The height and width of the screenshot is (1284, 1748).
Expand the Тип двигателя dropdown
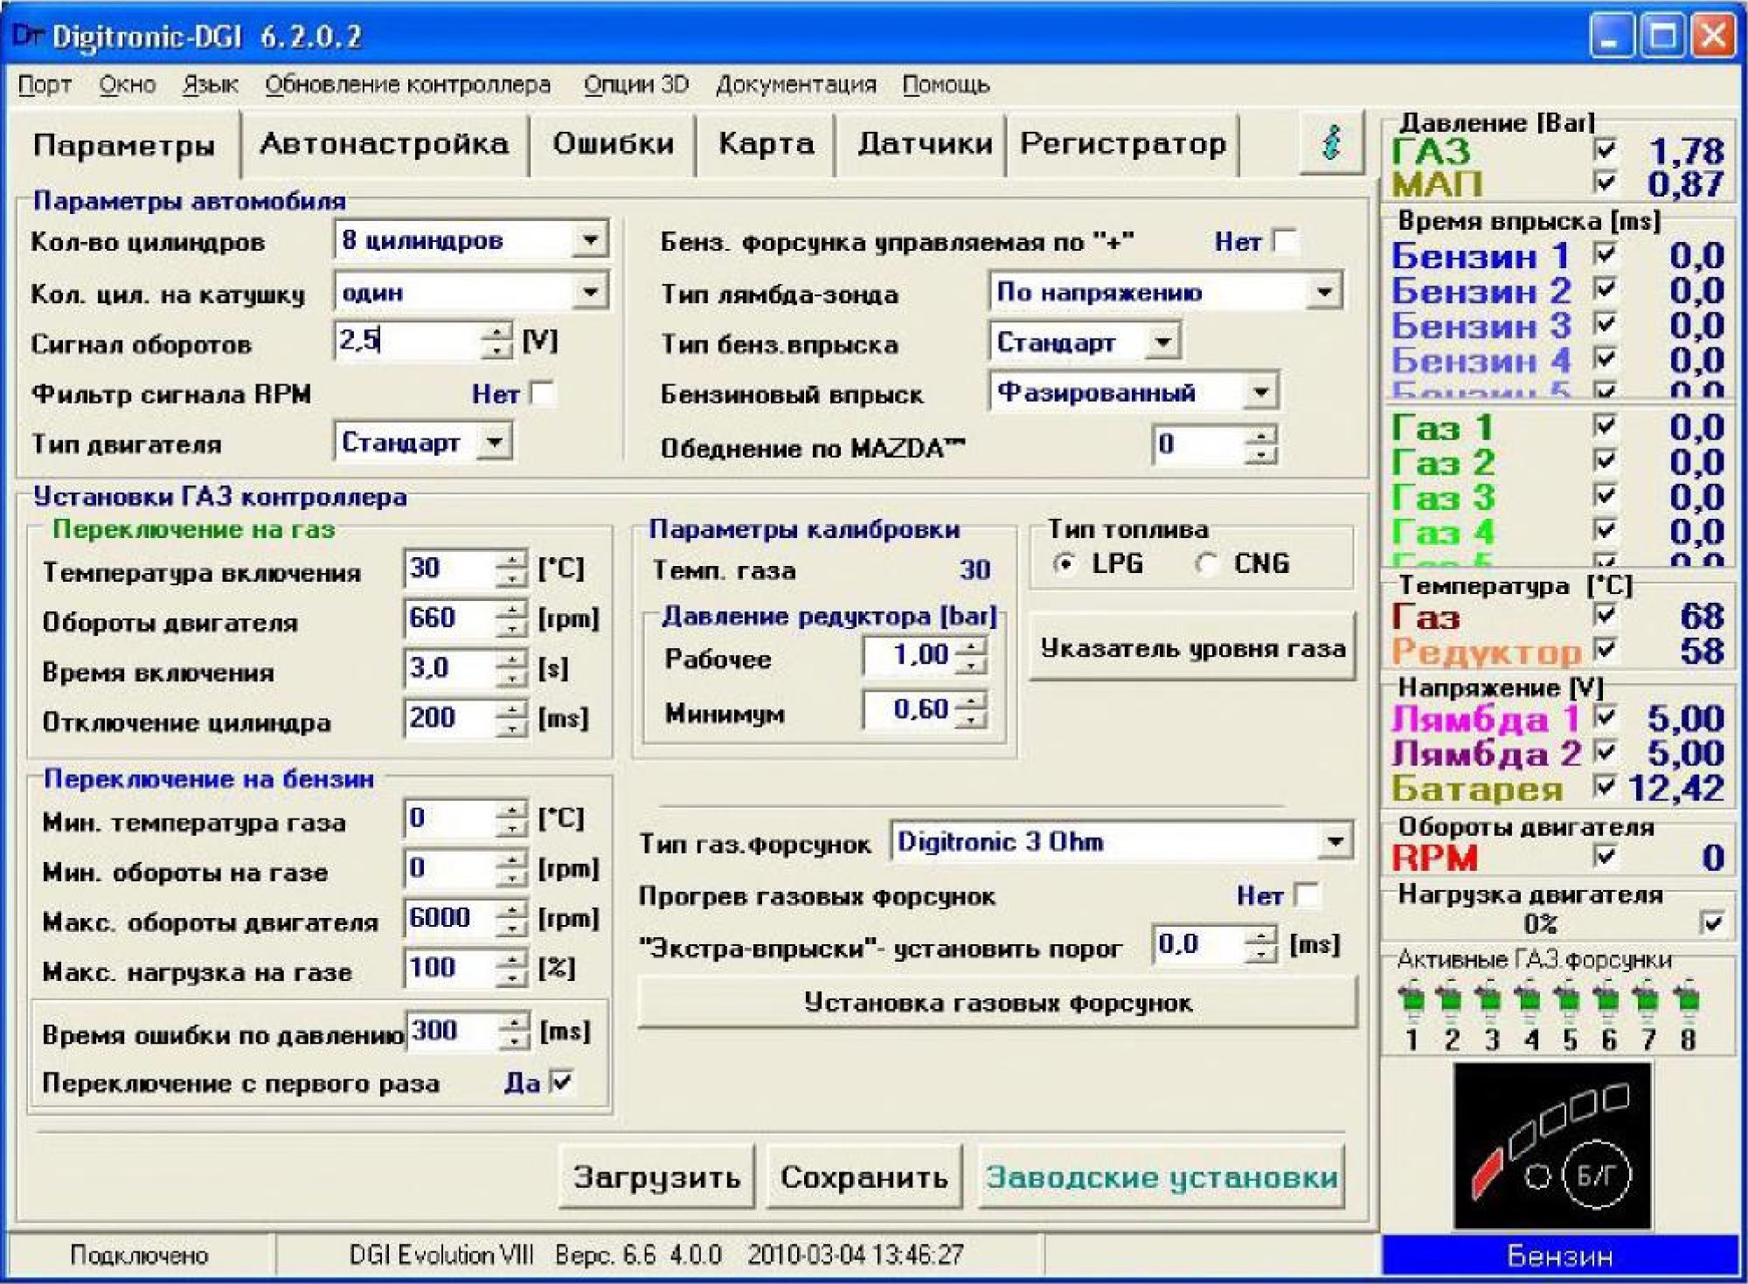[x=494, y=442]
